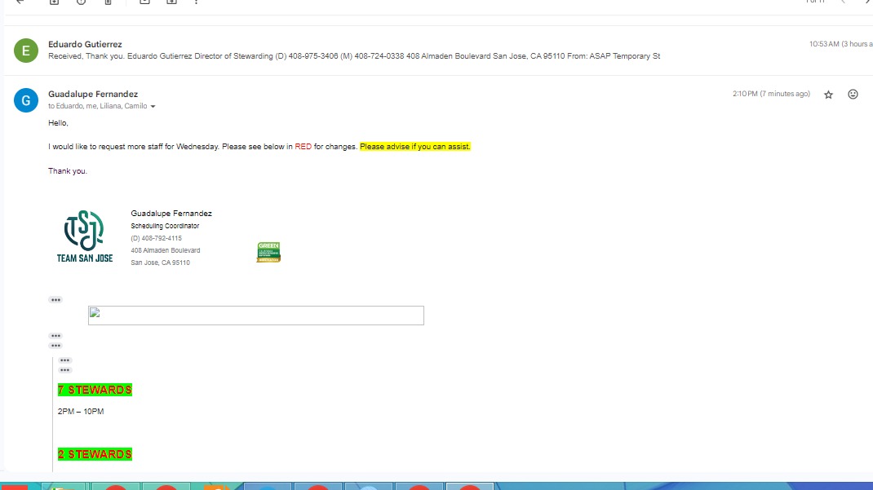Show trimmed content above the broken image
Viewport: 873px width, 490px height.
coord(55,300)
